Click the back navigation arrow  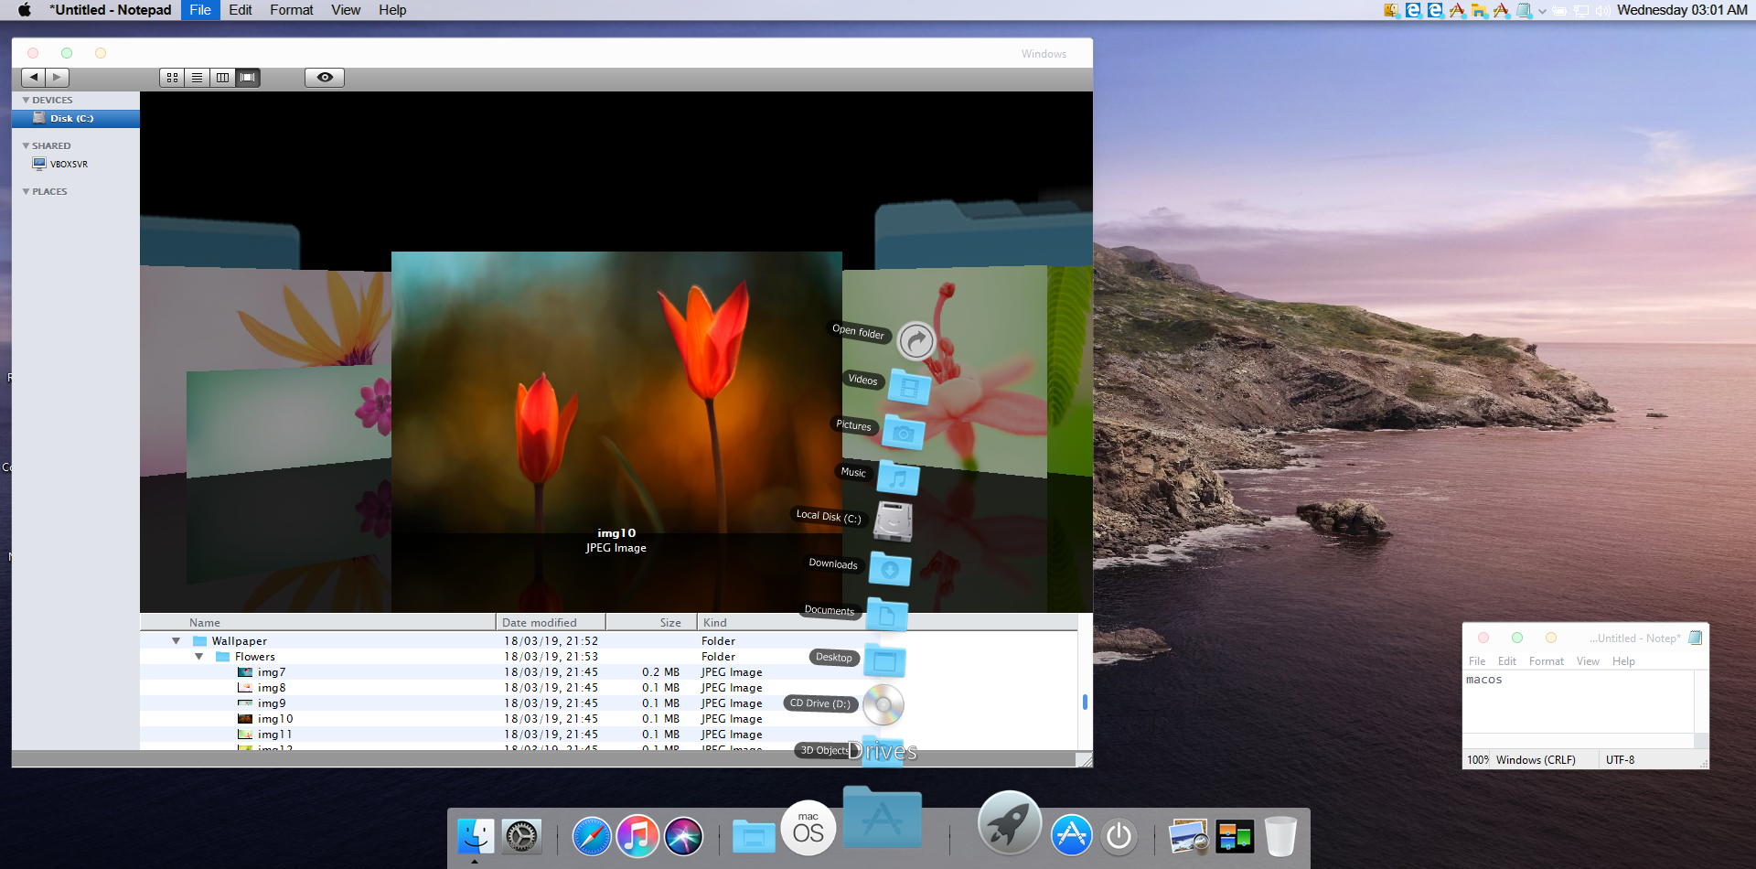coord(34,78)
